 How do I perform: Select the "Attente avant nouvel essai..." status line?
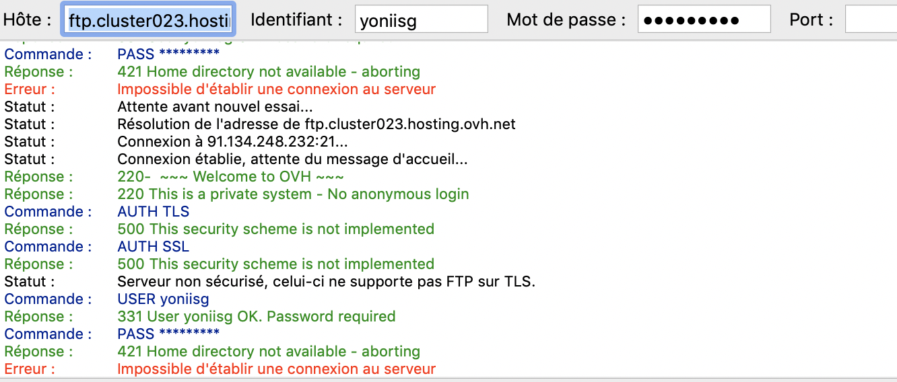tap(215, 107)
